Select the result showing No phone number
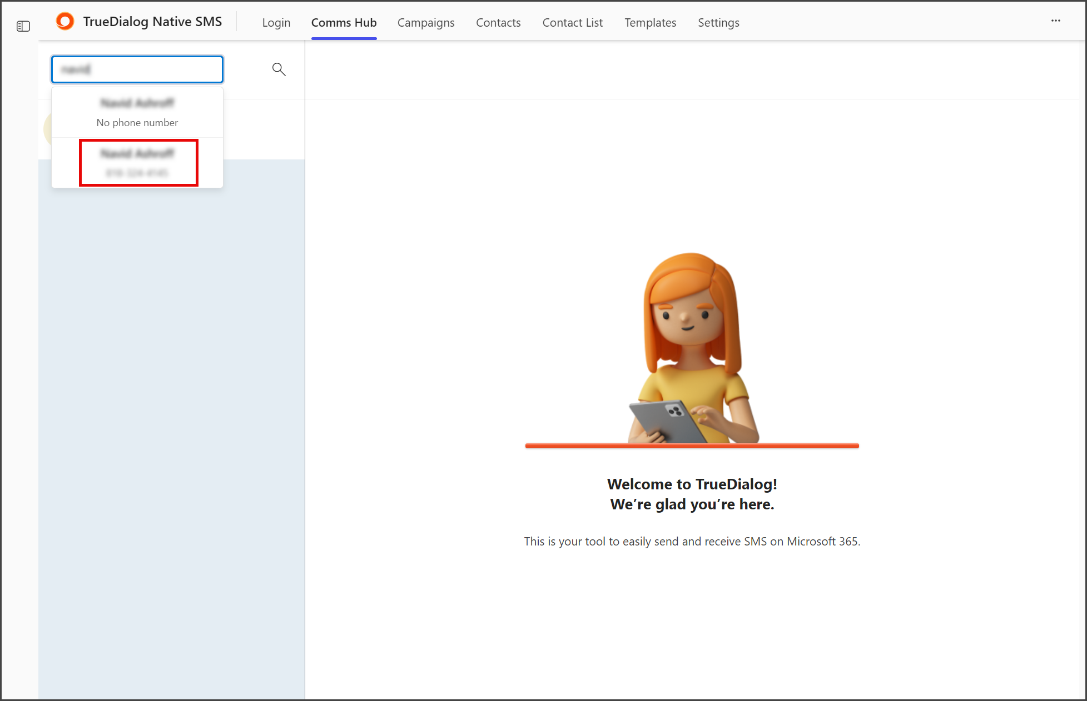Viewport: 1087px width, 701px height. point(137,112)
